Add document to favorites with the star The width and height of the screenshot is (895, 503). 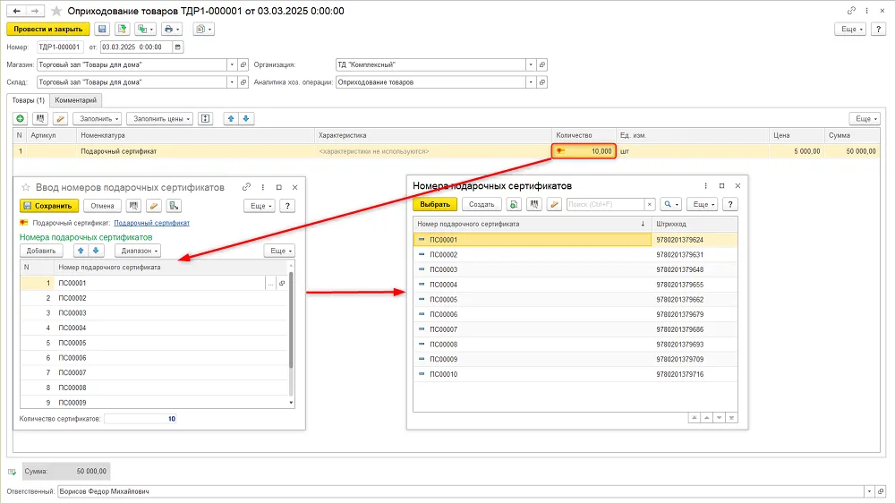(55, 11)
